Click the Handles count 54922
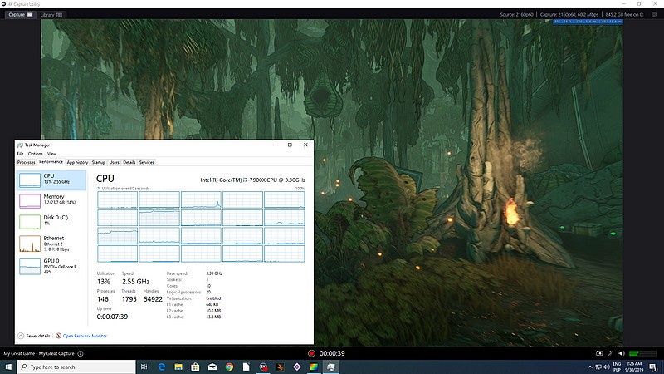The height and width of the screenshot is (374, 664). pyautogui.click(x=153, y=299)
